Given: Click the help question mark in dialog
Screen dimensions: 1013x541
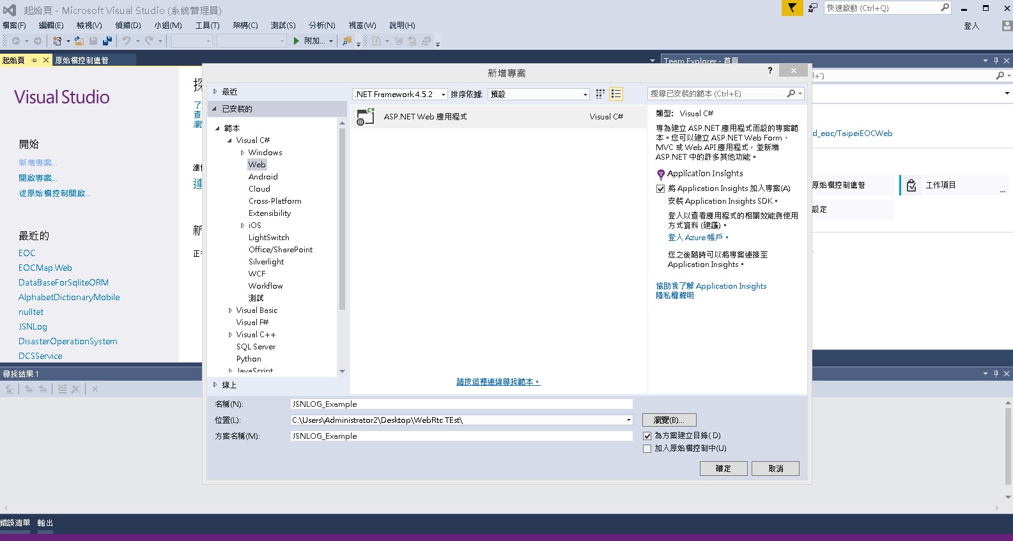Looking at the screenshot, I should click(770, 70).
